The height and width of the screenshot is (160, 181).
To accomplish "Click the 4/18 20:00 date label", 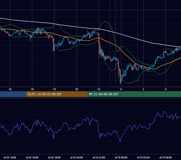I will coord(77,157).
